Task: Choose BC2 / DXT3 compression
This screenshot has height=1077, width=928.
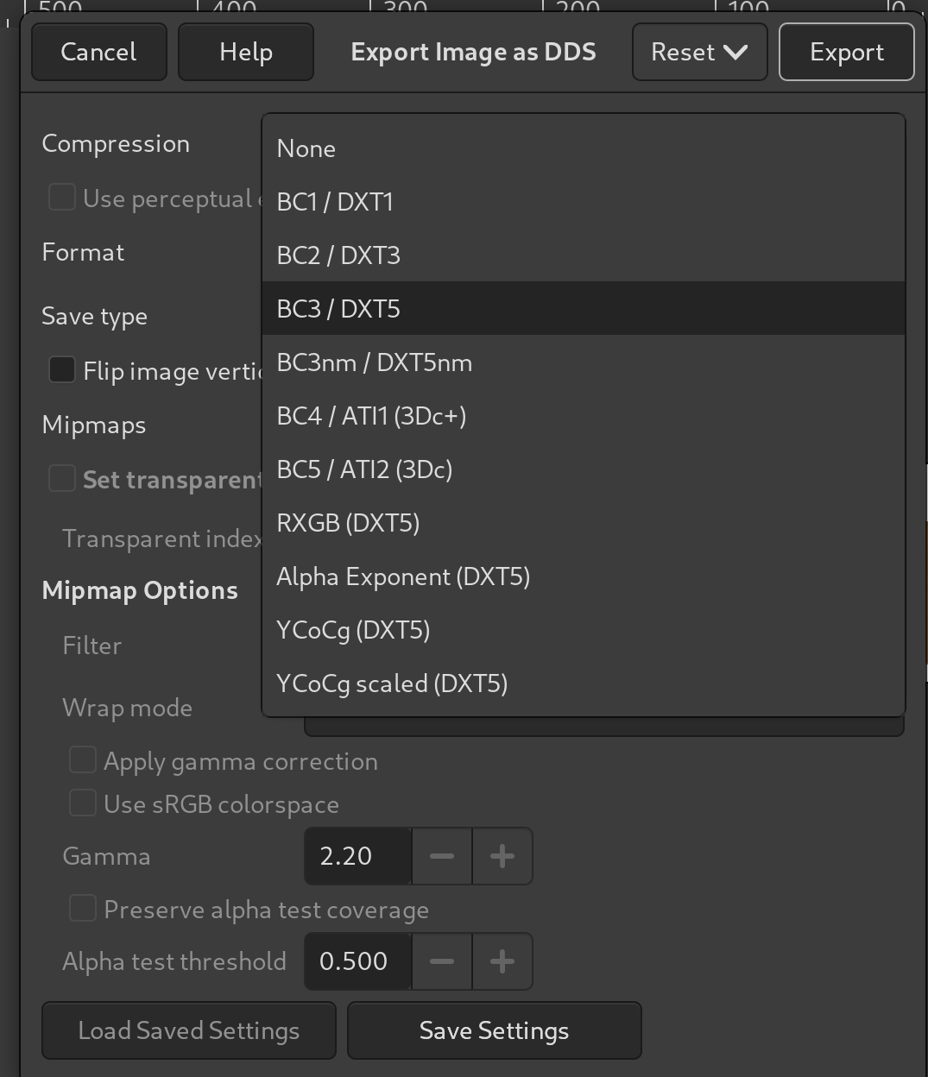Action: tap(584, 255)
